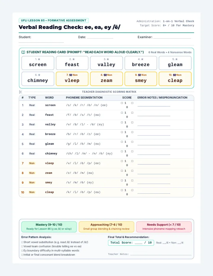Image resolution: width=213 pixels, height=276 pixels.
Task: Click the segmentation '/z/ /ē/ /m/ (ea)'
Action: 80,173
